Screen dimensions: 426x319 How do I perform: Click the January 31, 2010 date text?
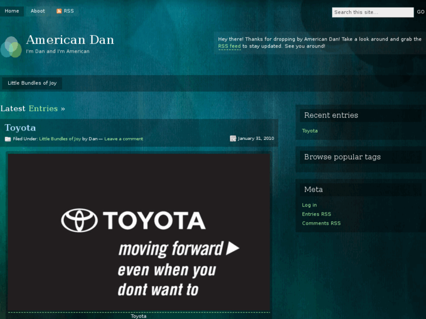point(256,139)
